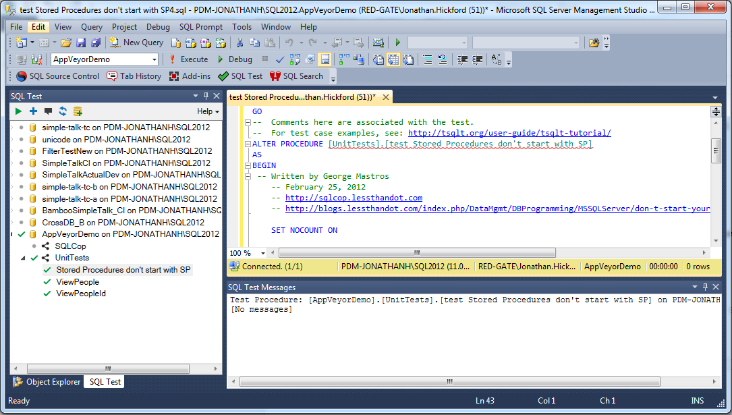Click the Find in Files folder icon
Screen dimensions: 732x415
click(594, 43)
